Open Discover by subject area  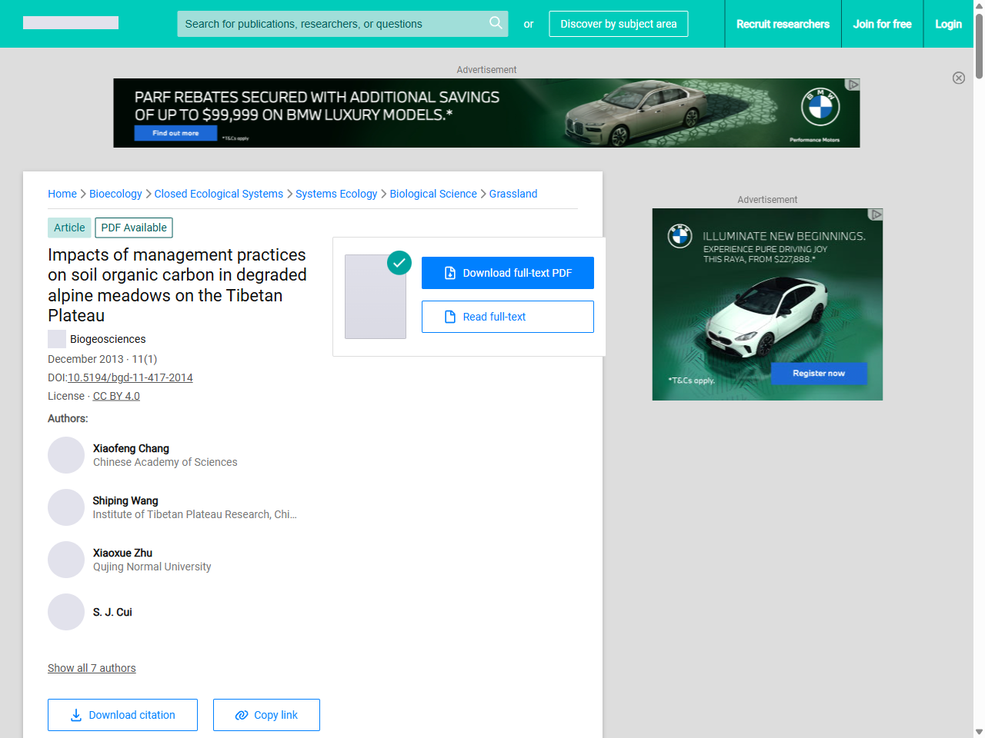pos(618,24)
